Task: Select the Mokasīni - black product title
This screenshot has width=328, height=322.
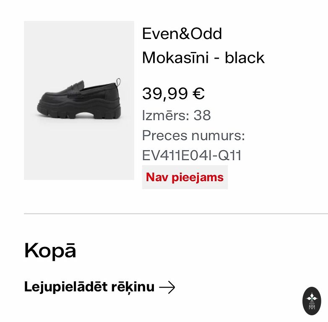Action: click(203, 57)
